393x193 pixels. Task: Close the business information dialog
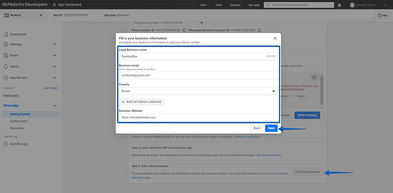coord(275,38)
